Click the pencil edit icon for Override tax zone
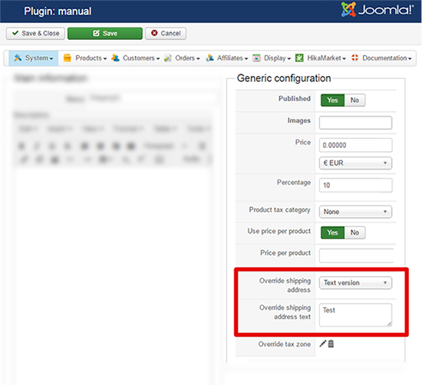This screenshot has height=385, width=422. (323, 344)
